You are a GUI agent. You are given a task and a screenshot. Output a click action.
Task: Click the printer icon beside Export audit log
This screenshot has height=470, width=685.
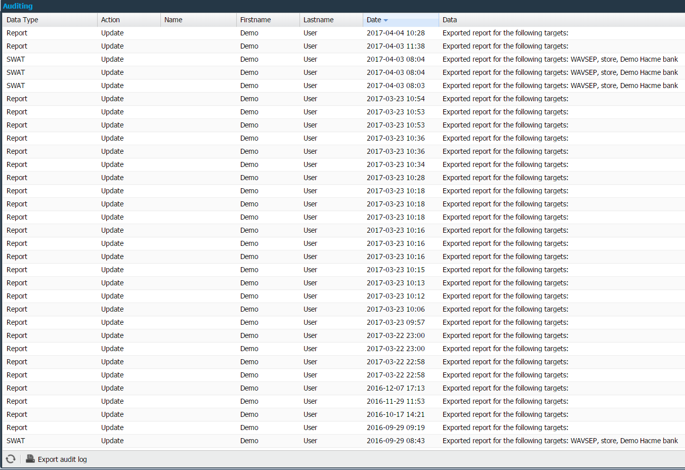click(30, 459)
